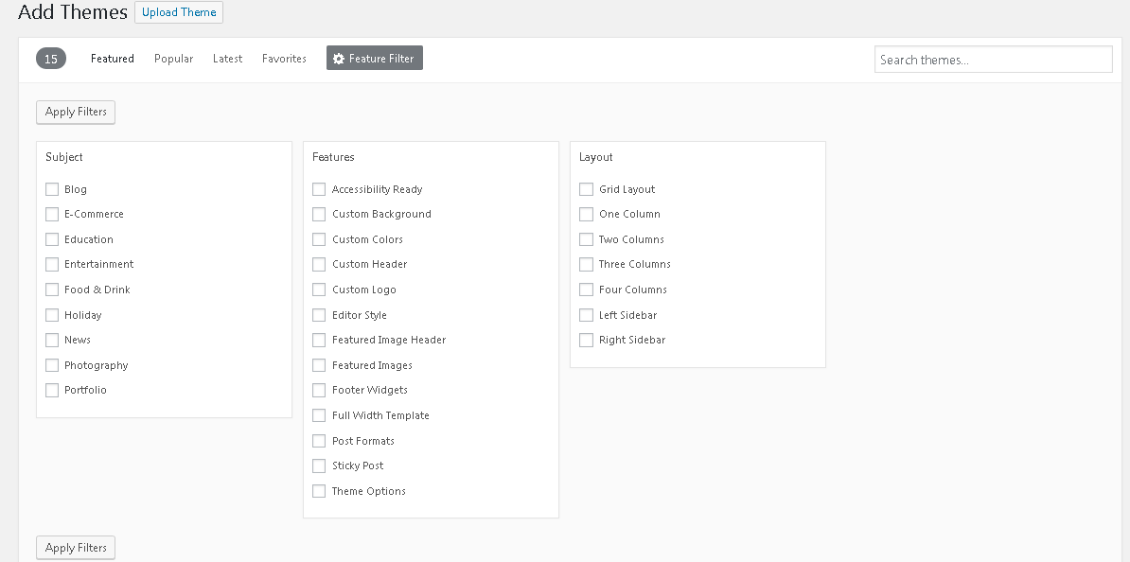1130x562 pixels.
Task: Check the Custom Logo feature
Action: click(319, 289)
